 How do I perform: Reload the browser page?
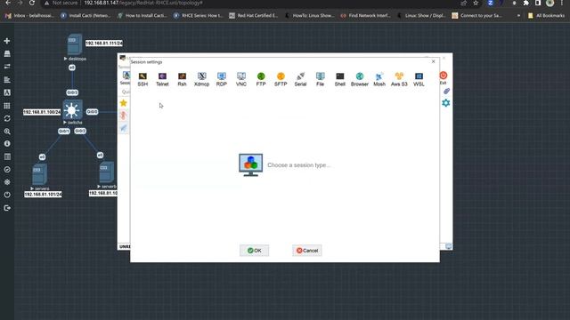[x=32, y=3]
